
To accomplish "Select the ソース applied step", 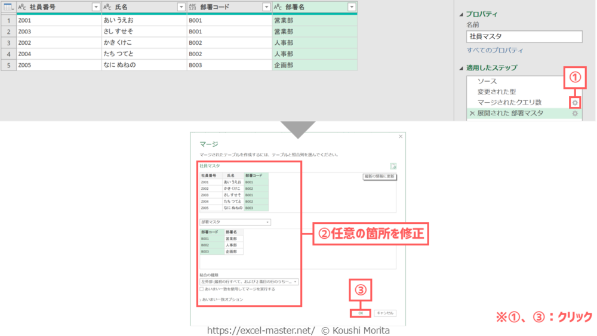I will click(487, 81).
